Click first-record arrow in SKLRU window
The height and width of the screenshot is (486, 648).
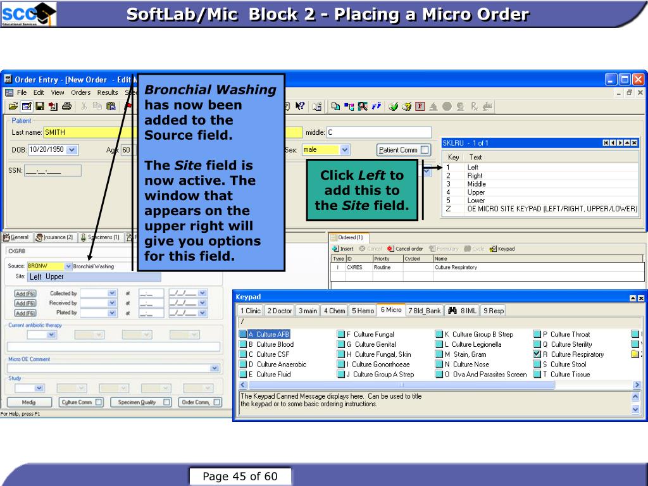(x=606, y=143)
